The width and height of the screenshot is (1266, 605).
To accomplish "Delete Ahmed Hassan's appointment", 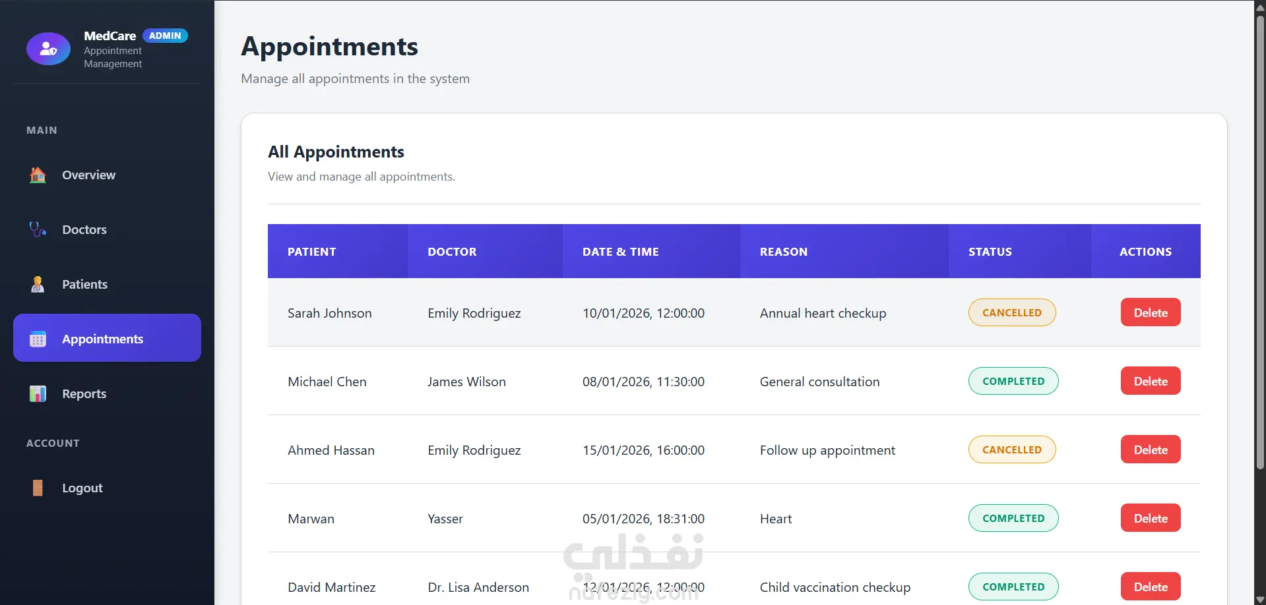I will 1150,450.
